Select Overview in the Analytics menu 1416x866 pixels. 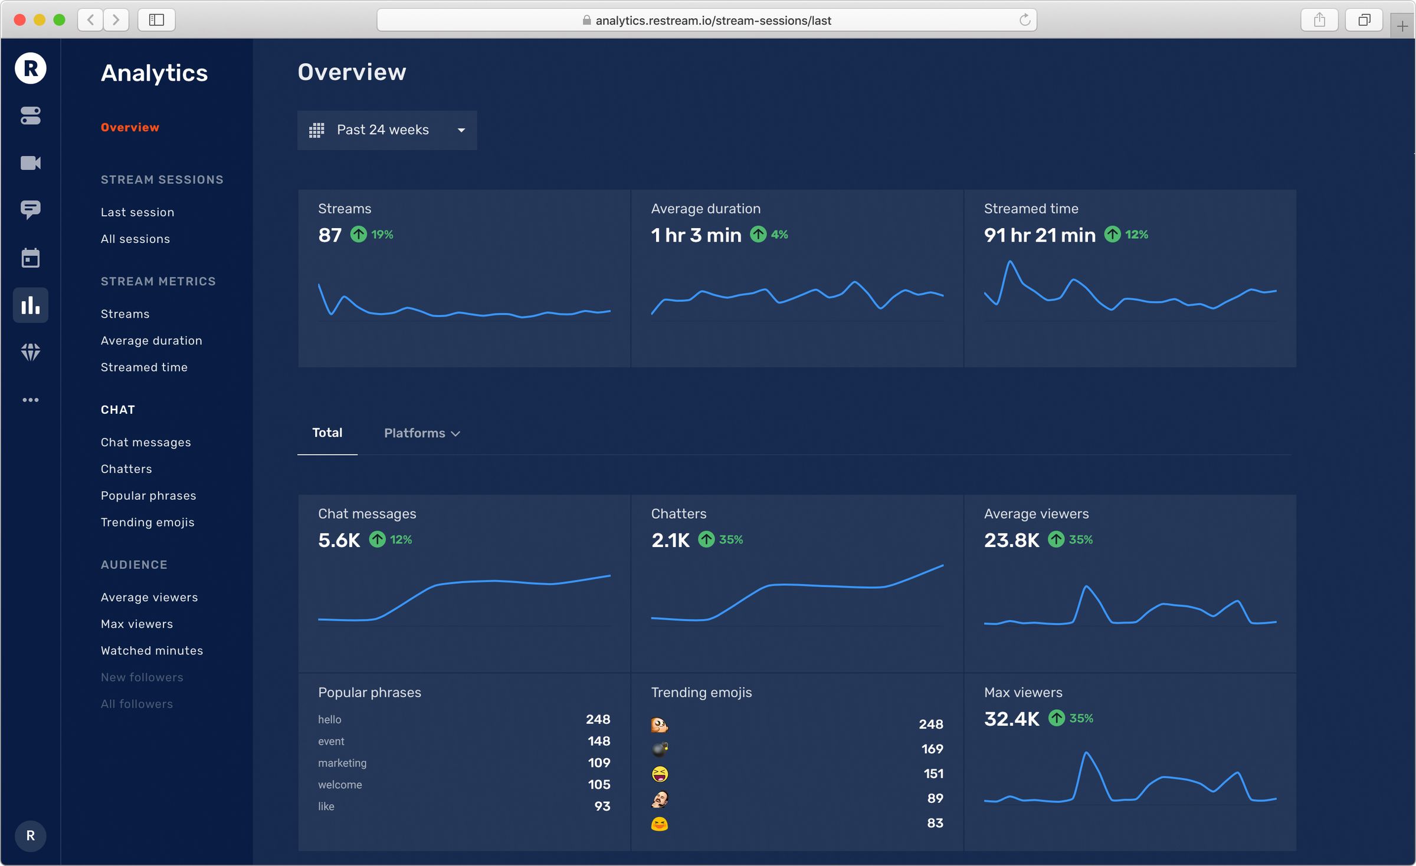click(130, 127)
